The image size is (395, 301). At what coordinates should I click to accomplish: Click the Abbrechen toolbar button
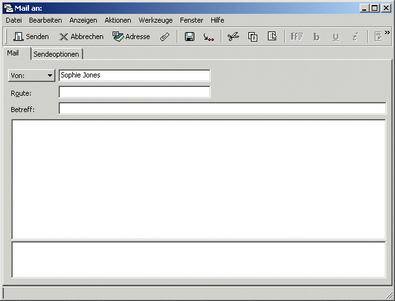point(81,37)
